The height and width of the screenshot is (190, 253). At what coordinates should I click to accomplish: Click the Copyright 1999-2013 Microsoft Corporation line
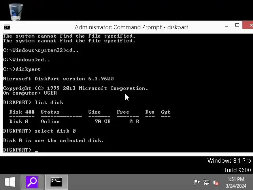76,88
